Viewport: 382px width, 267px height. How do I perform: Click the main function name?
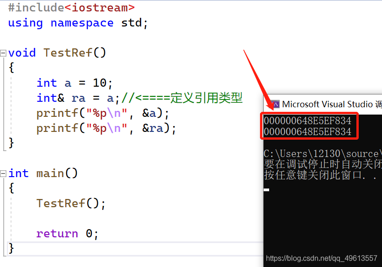(x=50, y=173)
